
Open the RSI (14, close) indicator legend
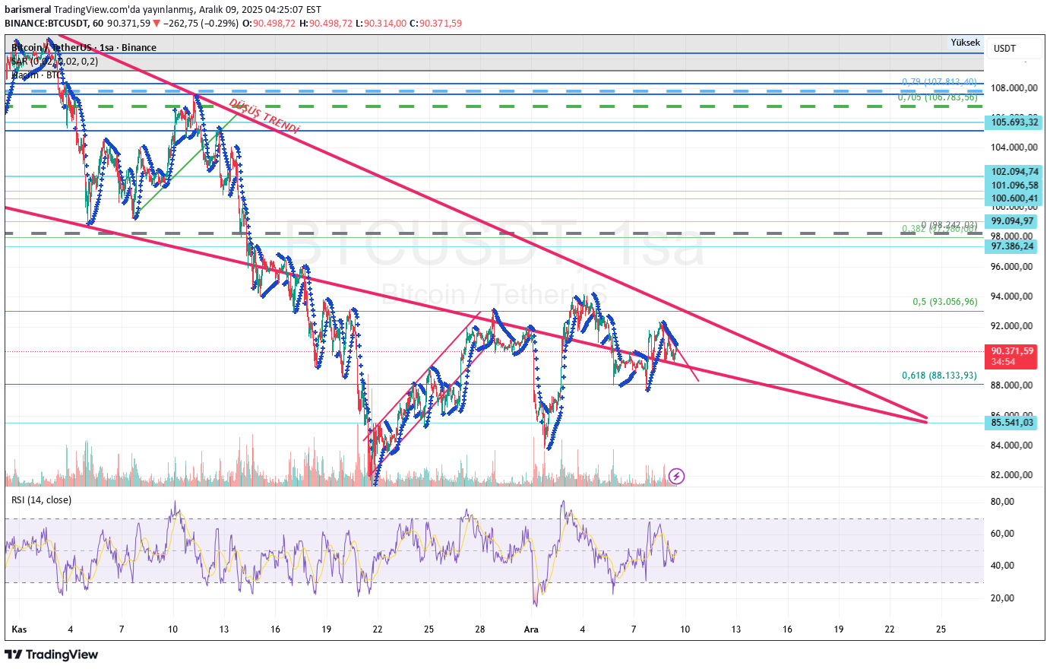[41, 500]
